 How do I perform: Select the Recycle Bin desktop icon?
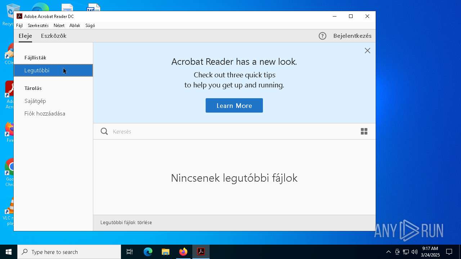(8, 15)
